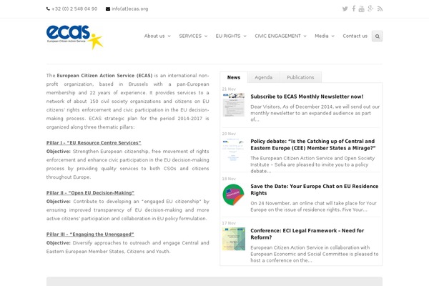Click the 17 Nov date label
429x286 pixels.
(x=229, y=223)
